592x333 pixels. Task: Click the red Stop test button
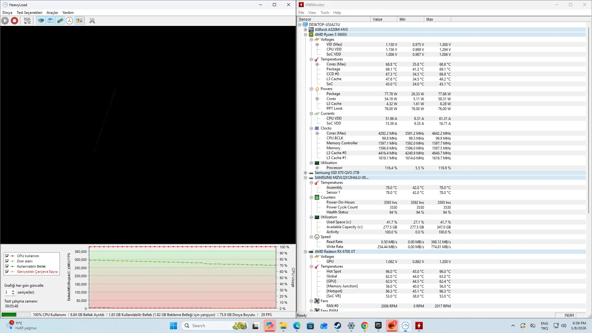[x=14, y=21]
